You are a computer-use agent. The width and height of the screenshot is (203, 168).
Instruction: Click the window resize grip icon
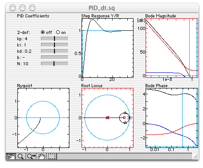195,156
